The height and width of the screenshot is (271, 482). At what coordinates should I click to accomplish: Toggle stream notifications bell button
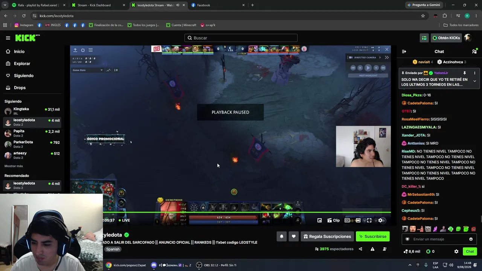coord(281,236)
